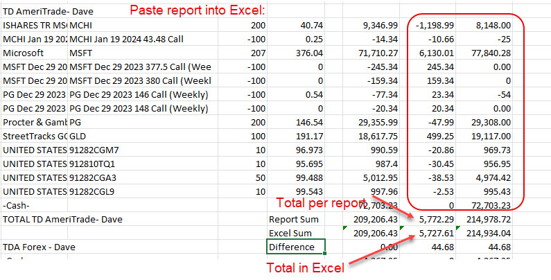Select the '-Cash-' row label
The width and height of the screenshot is (551, 280).
pyautogui.click(x=35, y=206)
